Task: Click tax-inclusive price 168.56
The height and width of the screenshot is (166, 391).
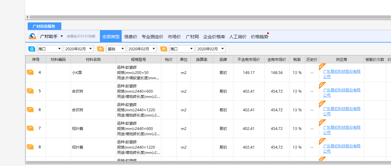Action: click(277, 72)
